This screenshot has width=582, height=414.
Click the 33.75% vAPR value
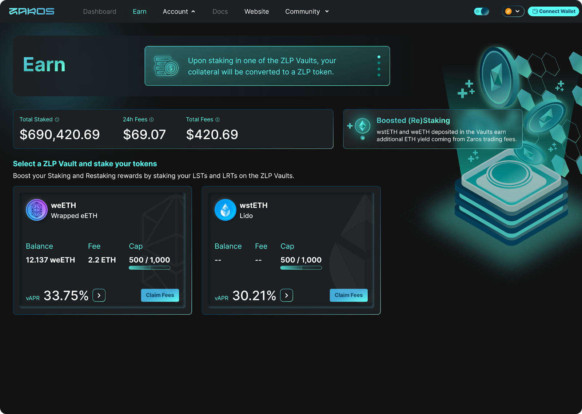[x=66, y=295]
